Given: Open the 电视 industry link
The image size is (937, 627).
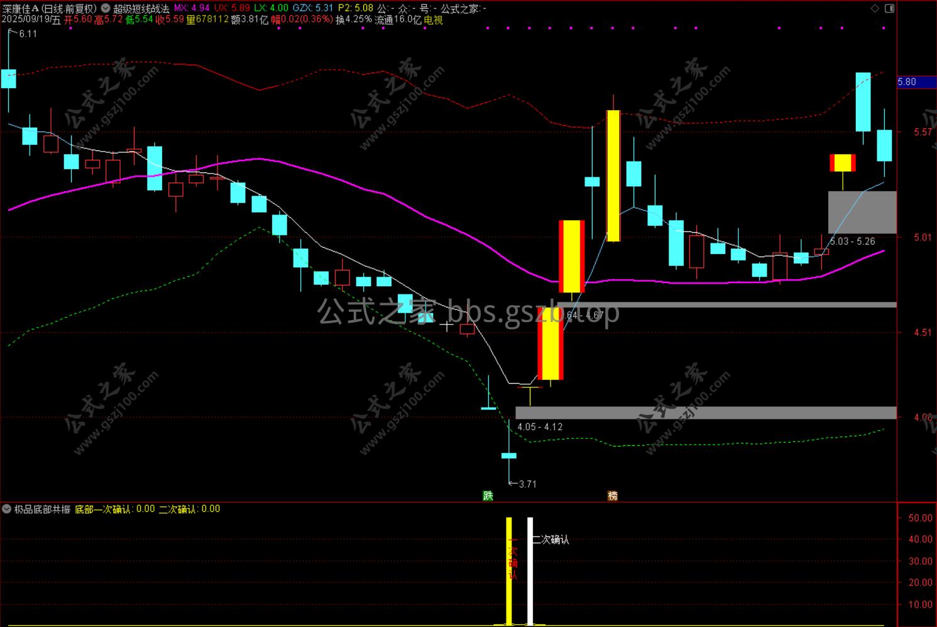Looking at the screenshot, I should pos(433,20).
